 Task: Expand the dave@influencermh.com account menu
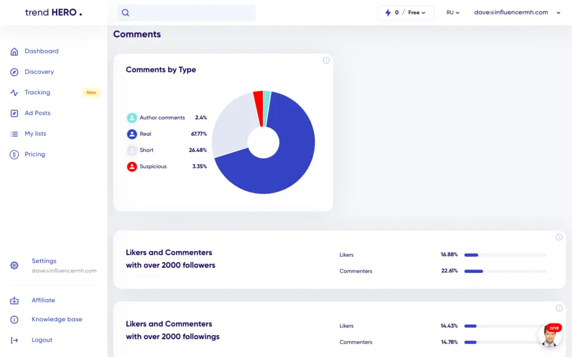tap(517, 12)
